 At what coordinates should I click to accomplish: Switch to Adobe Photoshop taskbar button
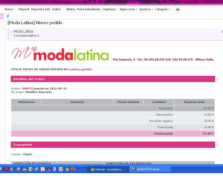tap(151, 169)
